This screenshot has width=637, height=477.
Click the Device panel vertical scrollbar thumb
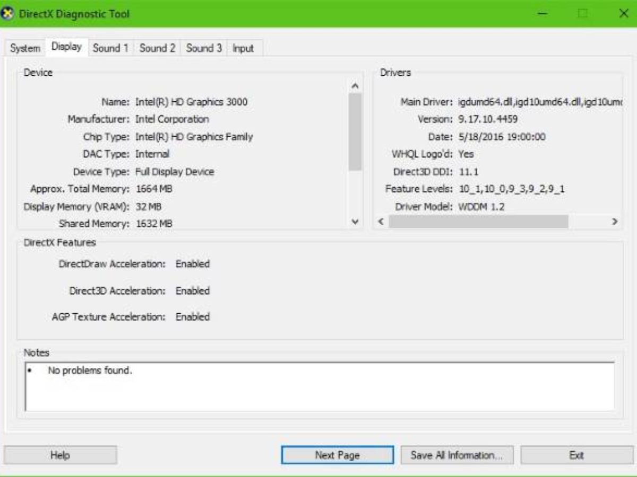pyautogui.click(x=355, y=132)
